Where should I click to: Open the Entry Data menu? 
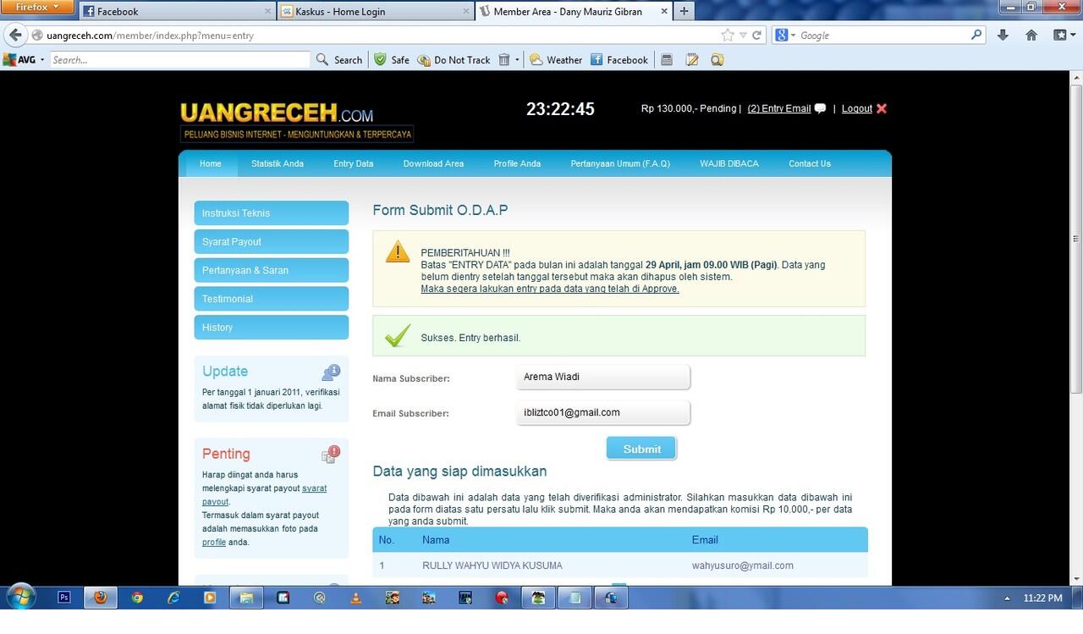(x=354, y=163)
